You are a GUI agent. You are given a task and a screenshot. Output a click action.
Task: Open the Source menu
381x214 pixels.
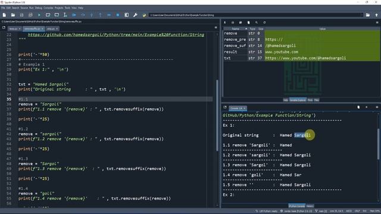[x=24, y=8]
